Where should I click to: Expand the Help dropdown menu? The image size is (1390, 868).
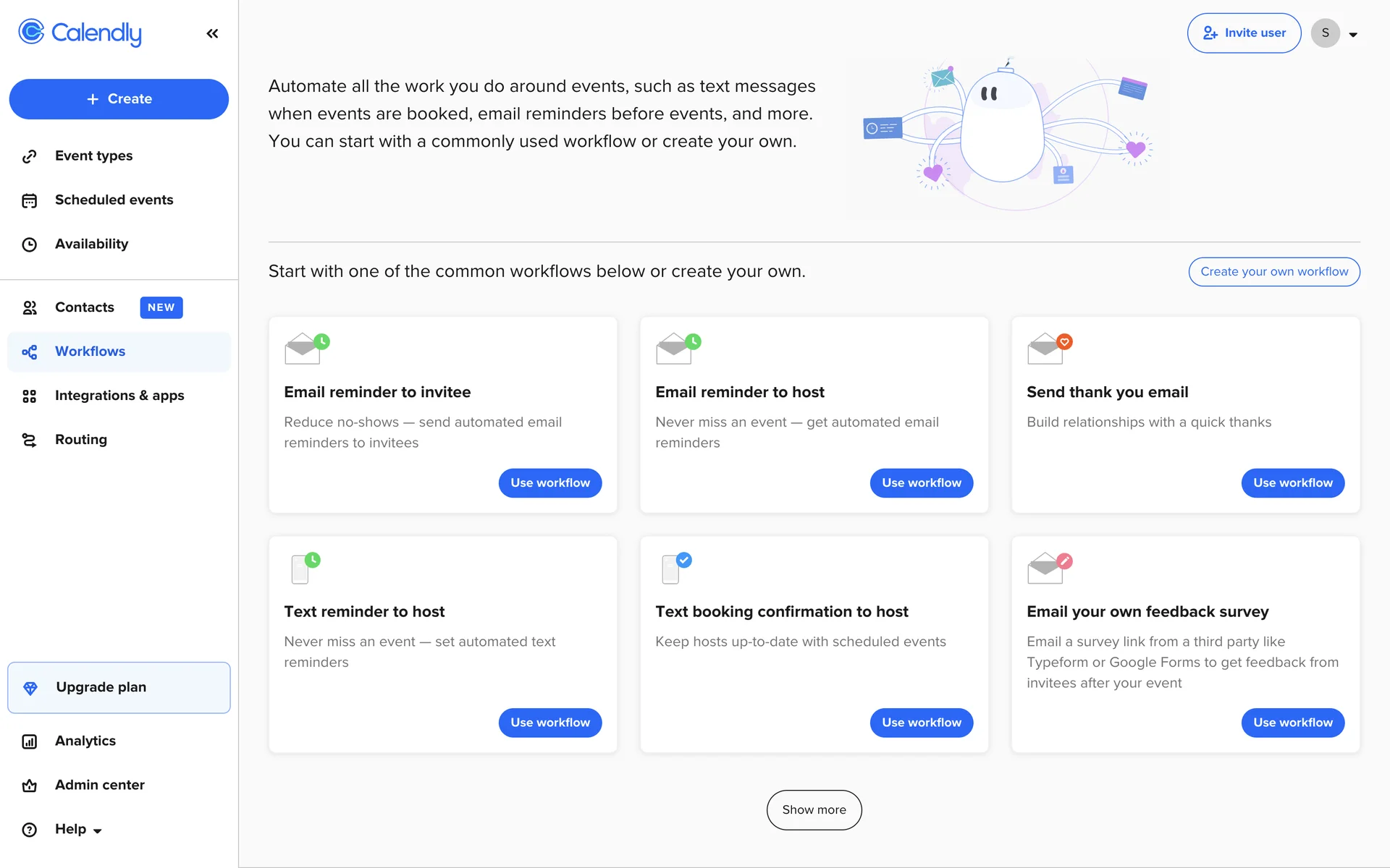click(x=78, y=829)
